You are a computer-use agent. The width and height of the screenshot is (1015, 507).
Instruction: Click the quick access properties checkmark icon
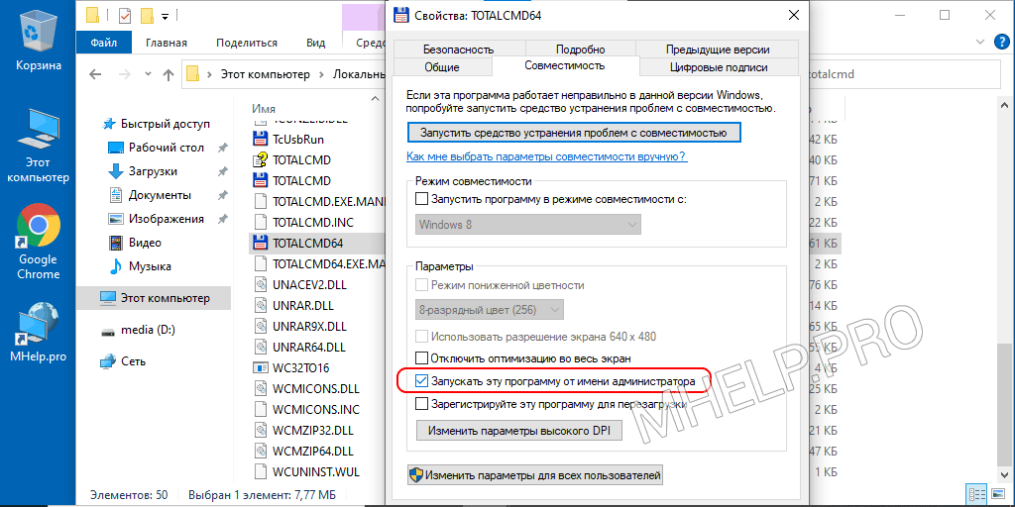(x=124, y=14)
